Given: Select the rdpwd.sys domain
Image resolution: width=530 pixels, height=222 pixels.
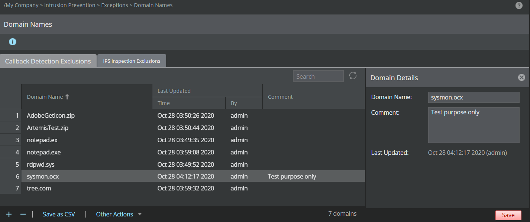Looking at the screenshot, I should pos(41,164).
